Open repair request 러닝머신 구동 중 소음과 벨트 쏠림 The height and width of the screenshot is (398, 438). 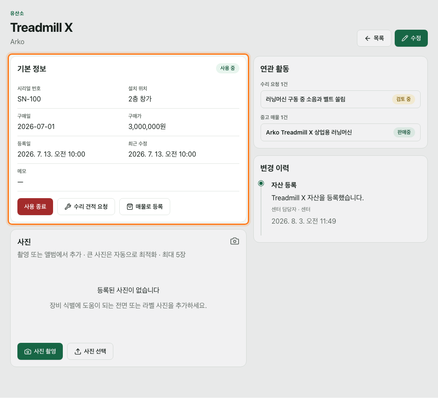pyautogui.click(x=340, y=99)
